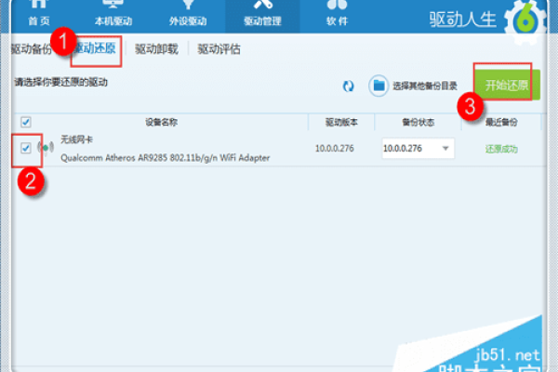Toggle the 无线网卡 row checkbox
This screenshot has width=558, height=372.
pos(26,148)
